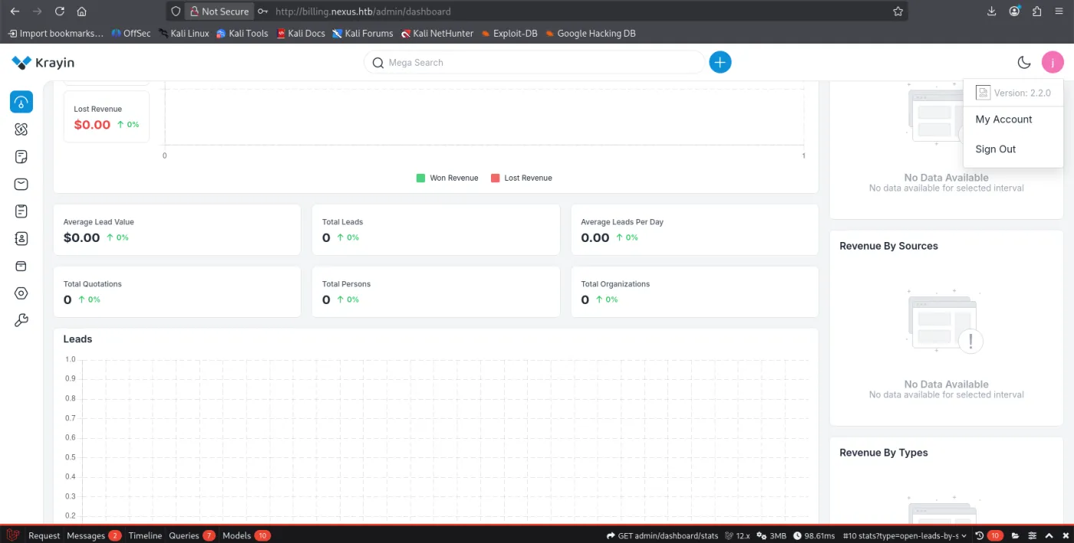This screenshot has width=1074, height=543.
Task: Open the Queries tab in debugbar
Action: 192,535
